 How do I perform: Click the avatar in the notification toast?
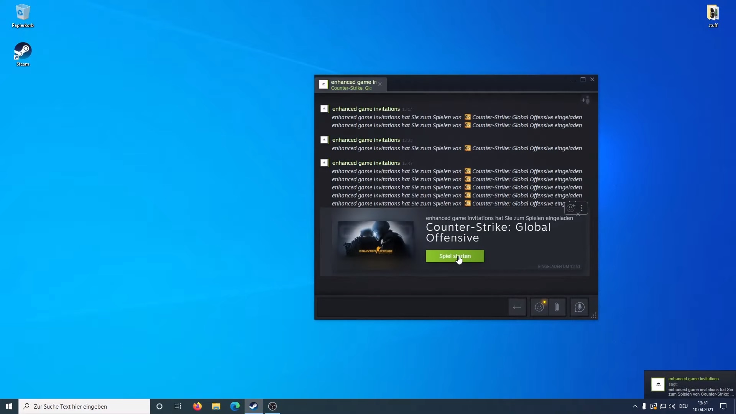coord(658,384)
